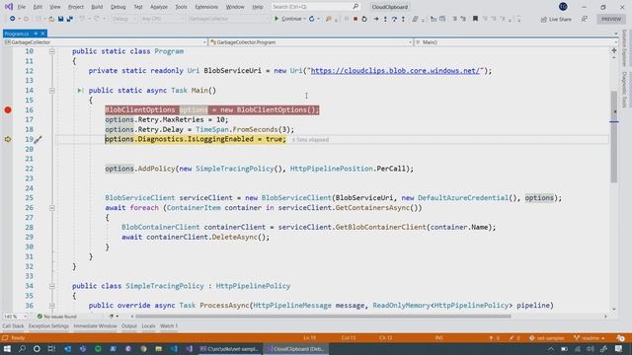Open the Solution Explorer side tab

click(x=624, y=47)
